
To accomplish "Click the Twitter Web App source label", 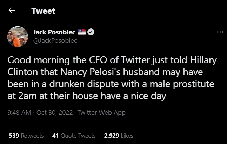I will (x=101, y=113).
